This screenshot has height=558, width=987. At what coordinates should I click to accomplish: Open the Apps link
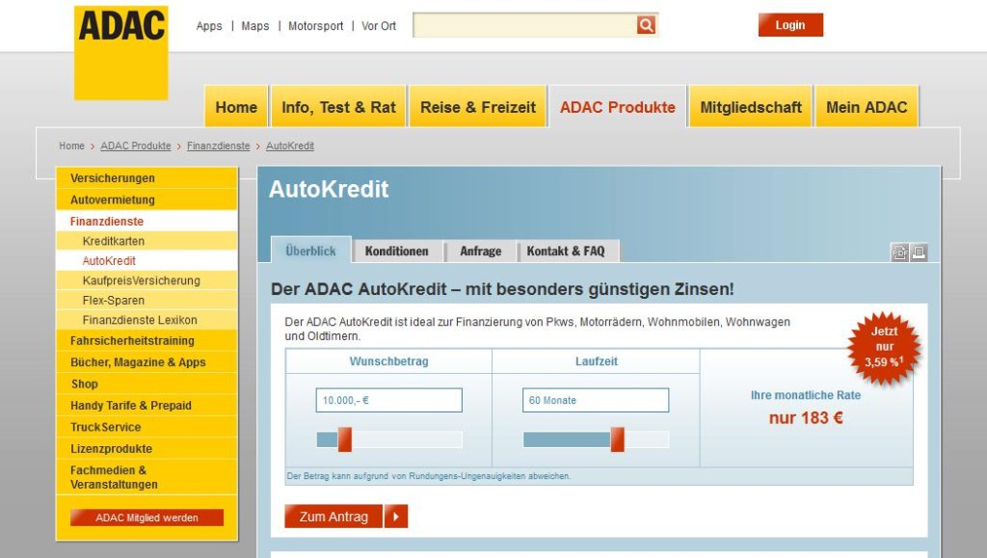click(209, 26)
